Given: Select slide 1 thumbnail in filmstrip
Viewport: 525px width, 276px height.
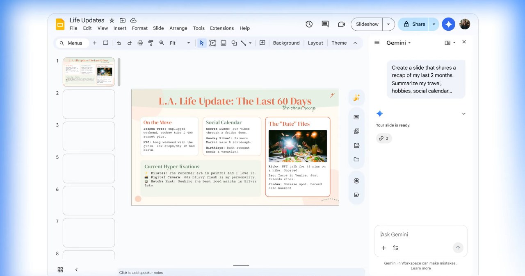Looking at the screenshot, I should tap(89, 71).
